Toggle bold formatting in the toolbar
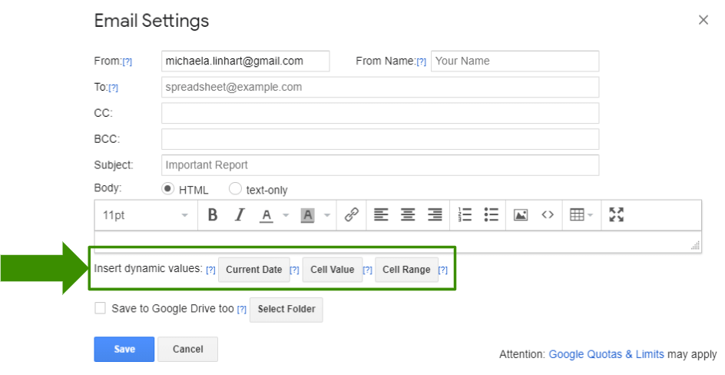 [x=213, y=215]
